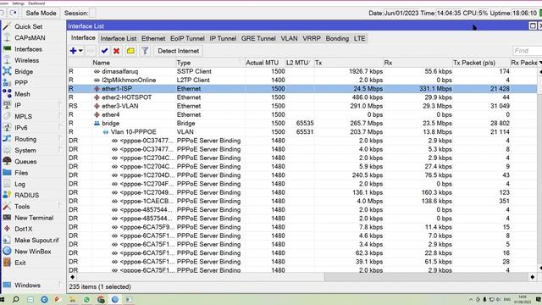542x305 pixels.
Task: Open the blue plus Add interface dropdown
Action: click(x=76, y=51)
